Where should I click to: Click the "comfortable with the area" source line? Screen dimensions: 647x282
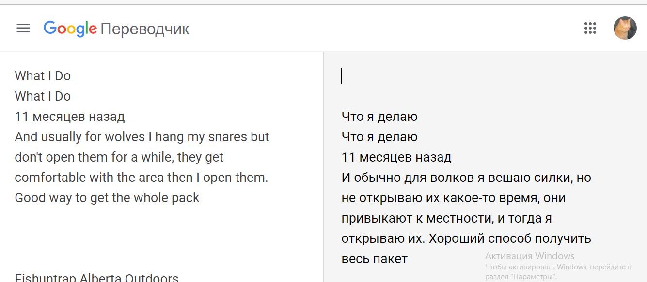[x=141, y=178]
